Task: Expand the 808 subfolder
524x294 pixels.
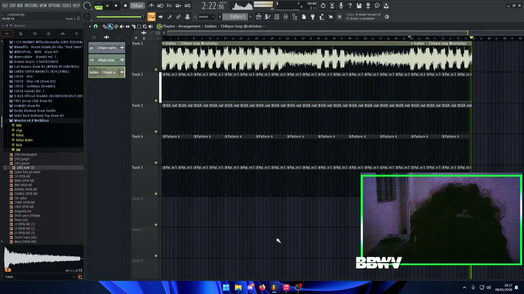Action: coord(19,125)
